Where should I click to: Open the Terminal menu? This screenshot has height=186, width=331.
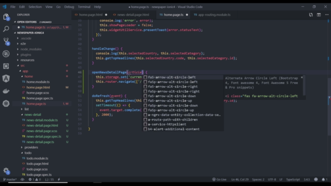[x=84, y=7]
